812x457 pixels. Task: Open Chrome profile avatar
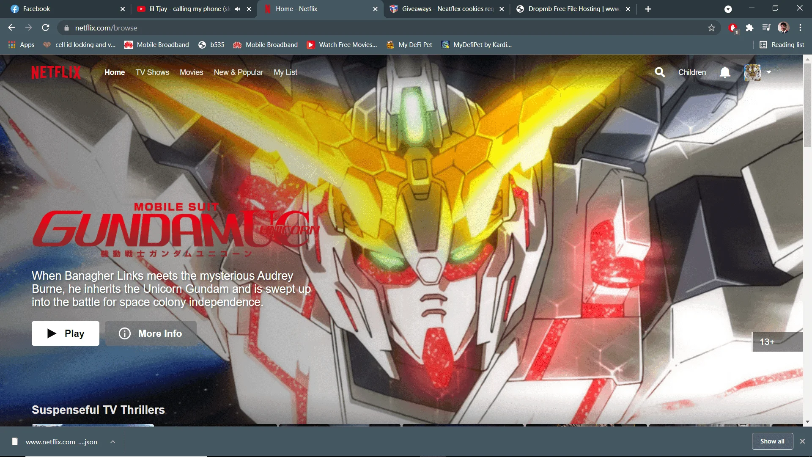tap(784, 28)
